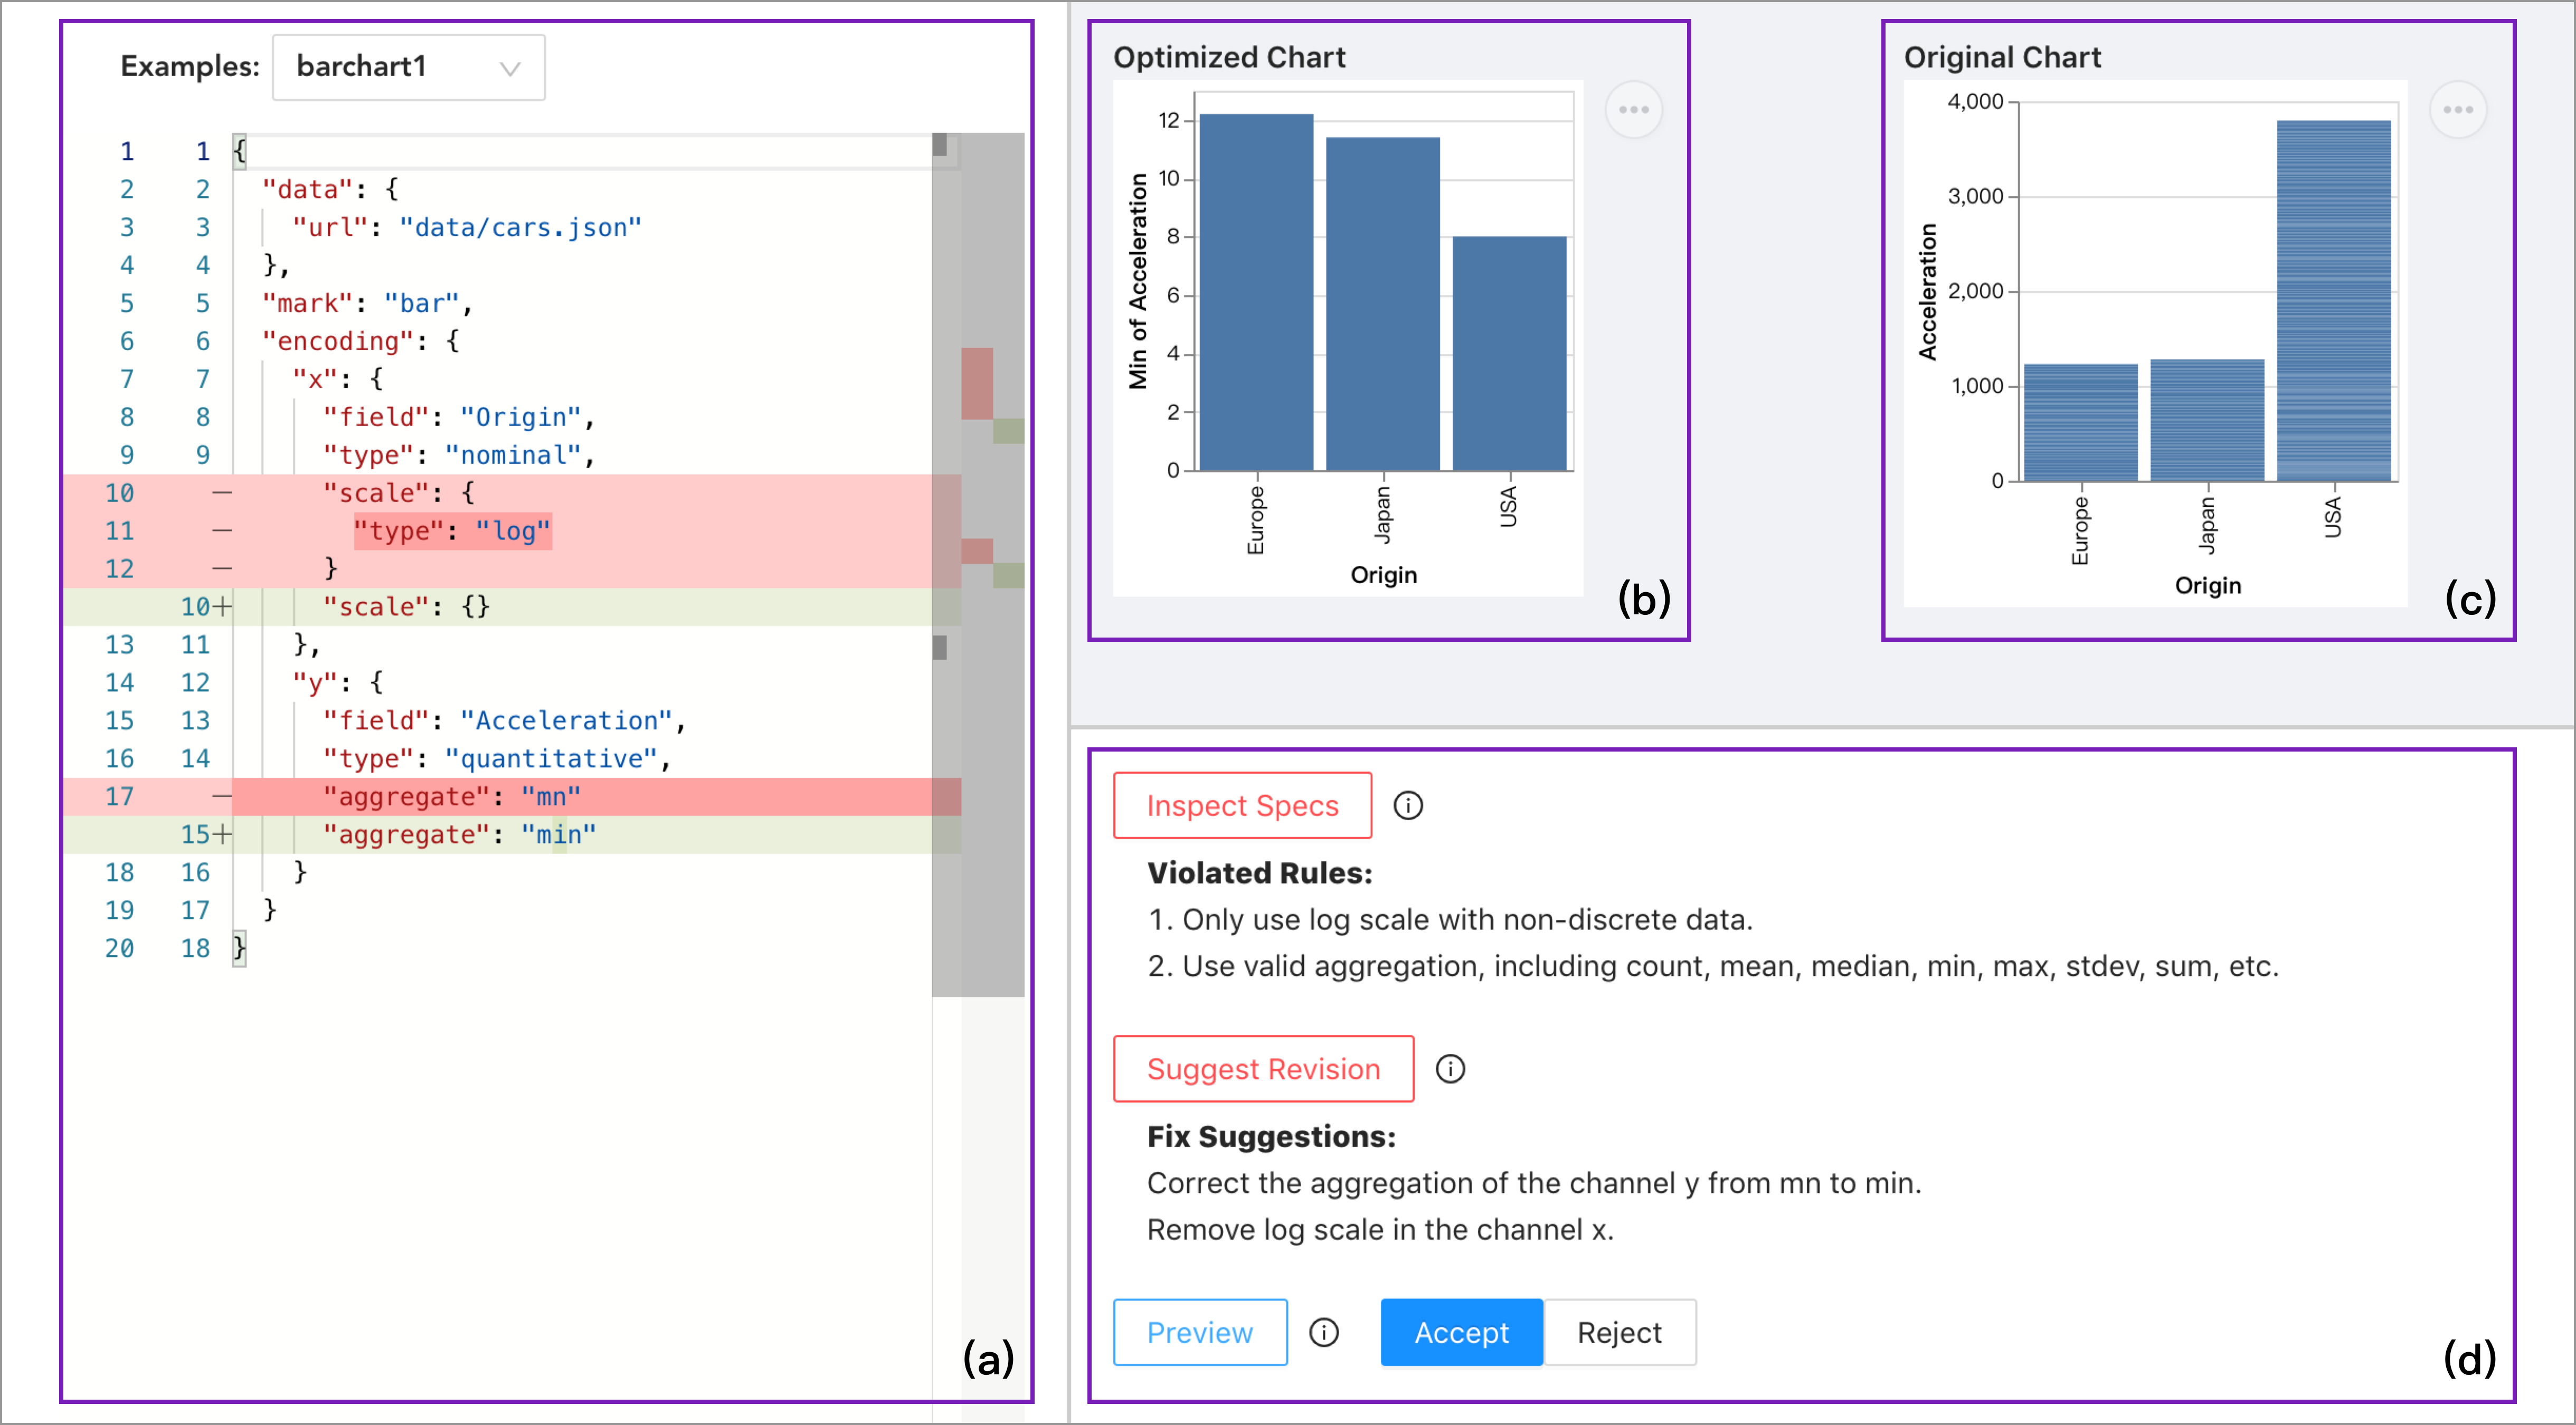This screenshot has width=2576, height=1425.
Task: Accept the suggested fix
Action: (1461, 1332)
